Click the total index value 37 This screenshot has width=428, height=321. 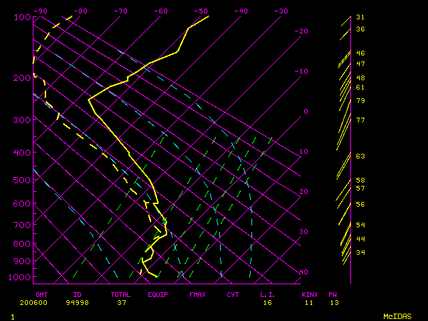click(122, 302)
